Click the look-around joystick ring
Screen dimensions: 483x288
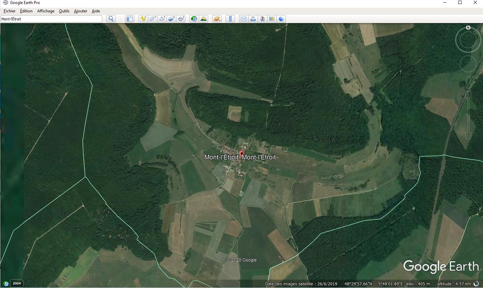point(468,40)
